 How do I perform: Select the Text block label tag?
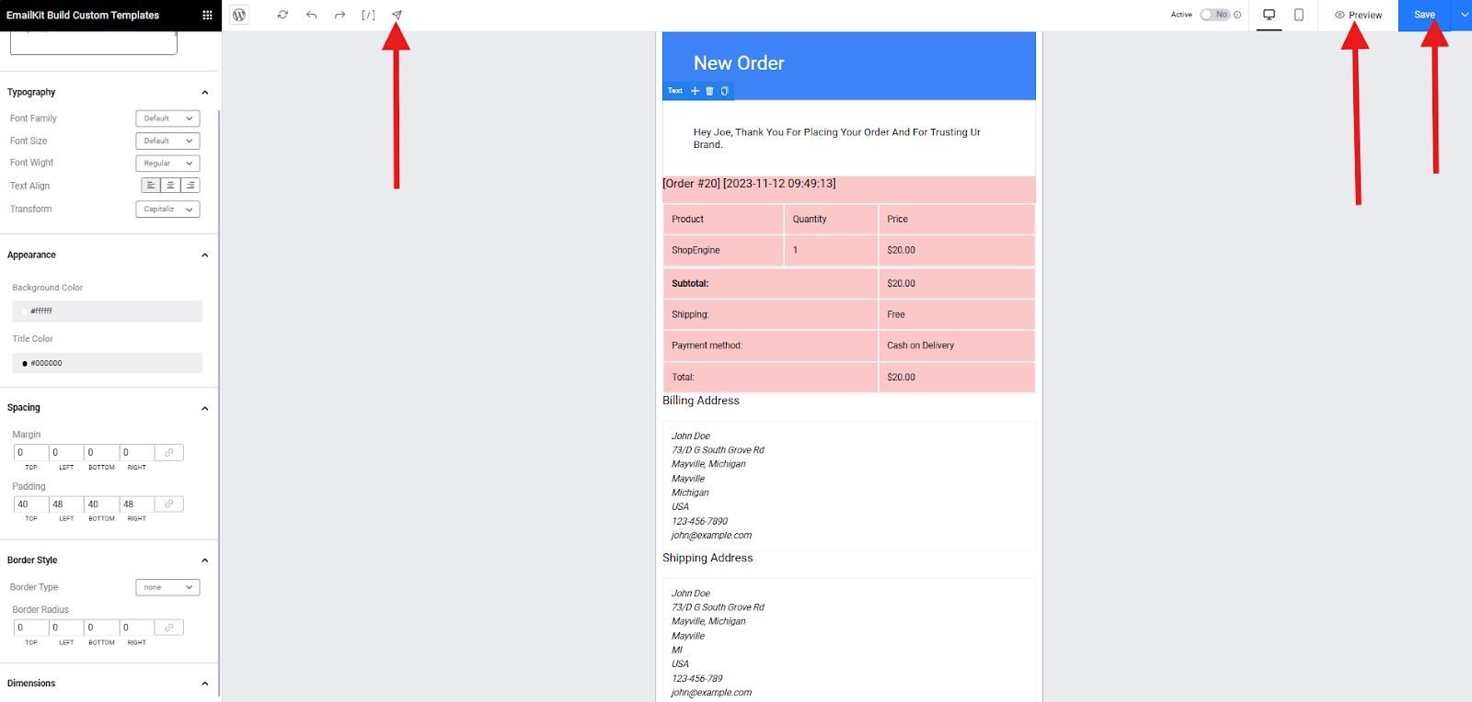coord(675,91)
